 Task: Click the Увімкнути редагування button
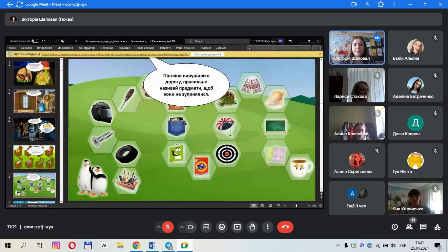point(208,54)
